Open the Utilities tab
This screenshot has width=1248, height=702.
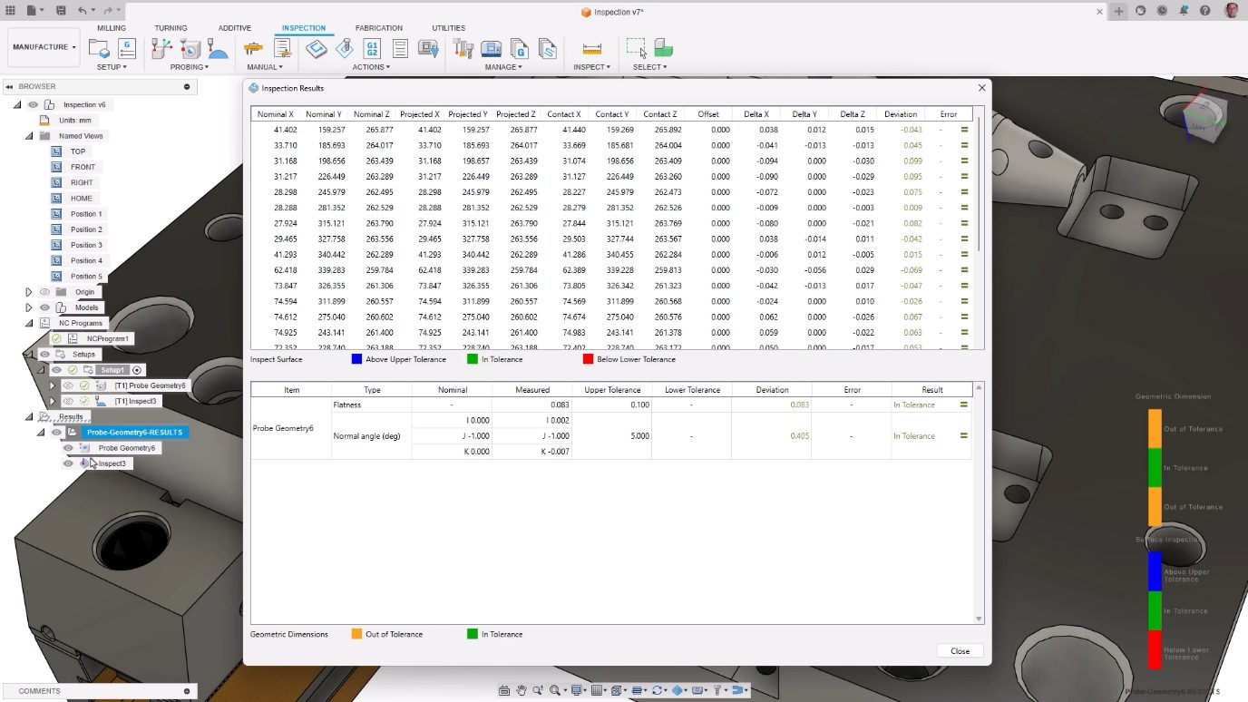coord(447,27)
